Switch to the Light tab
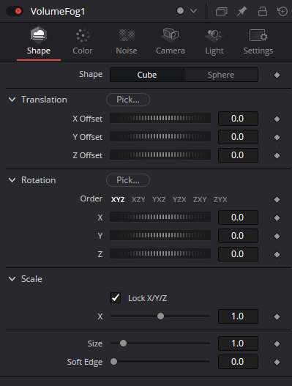This screenshot has height=386, width=292. pyautogui.click(x=214, y=42)
